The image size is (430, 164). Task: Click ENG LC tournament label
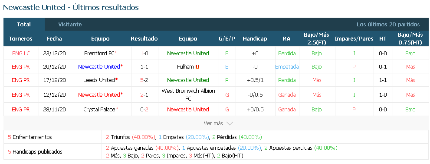[21, 53]
